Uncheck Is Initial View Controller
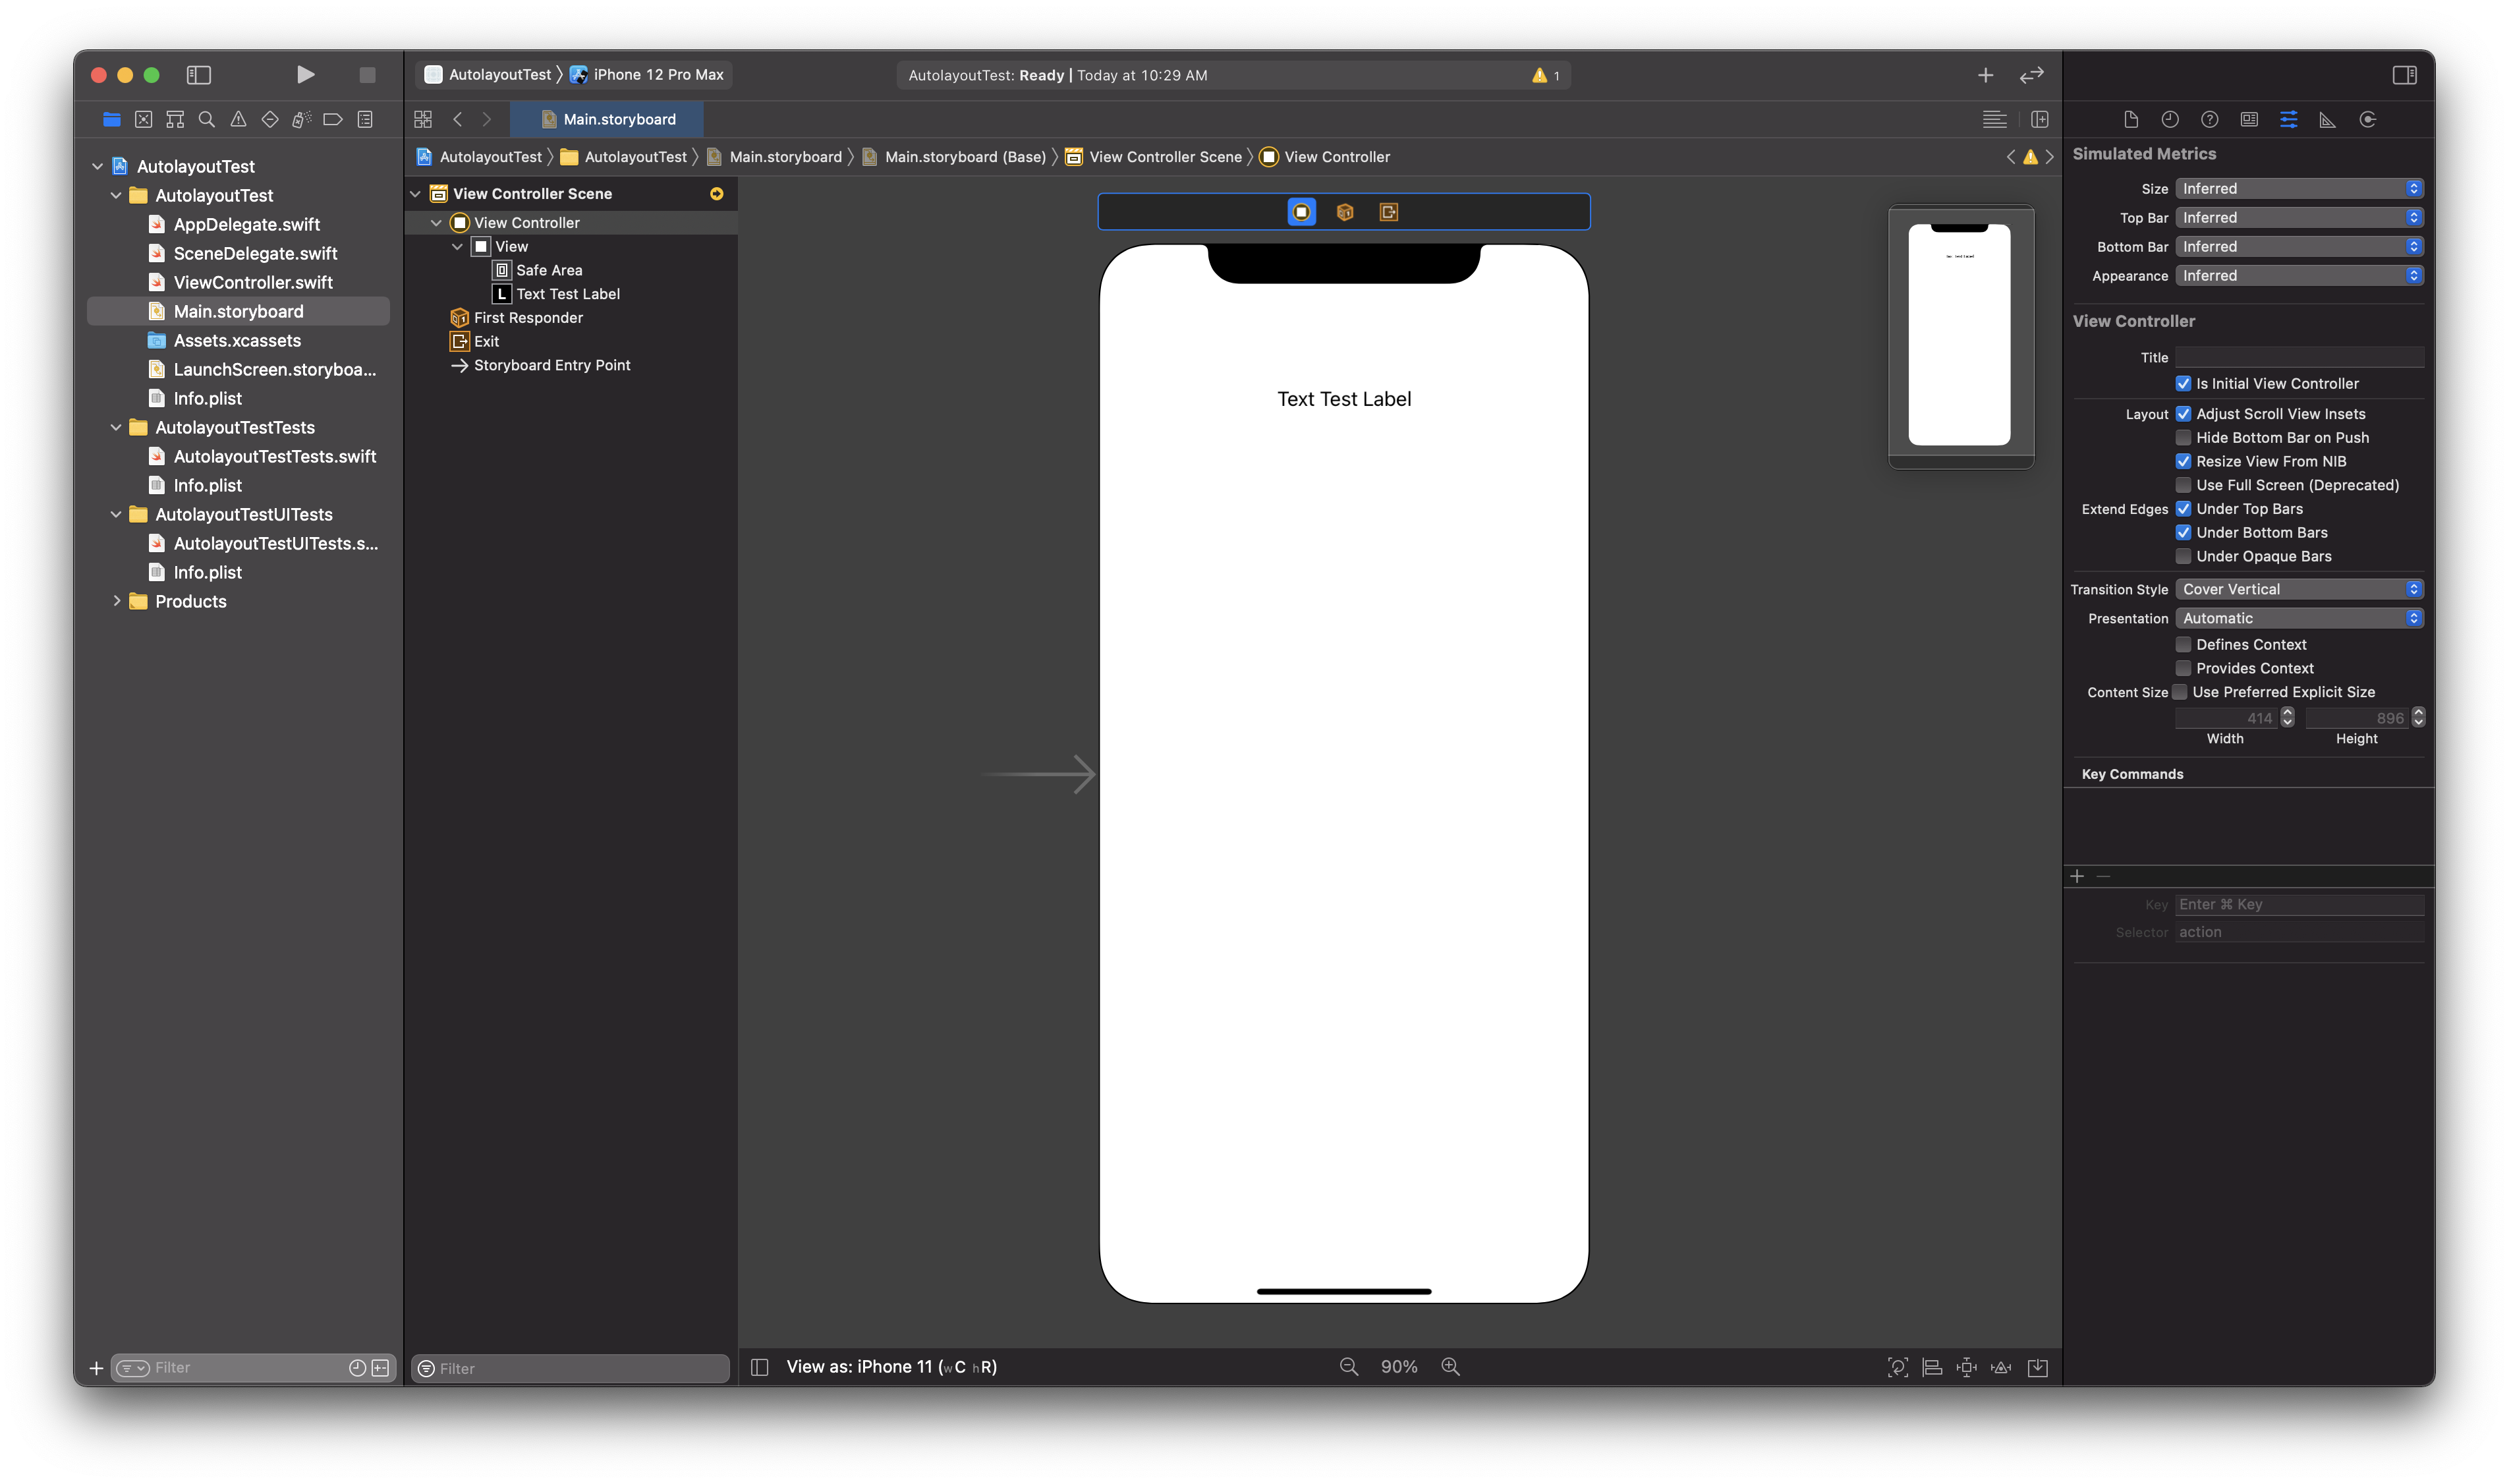 click(2183, 384)
